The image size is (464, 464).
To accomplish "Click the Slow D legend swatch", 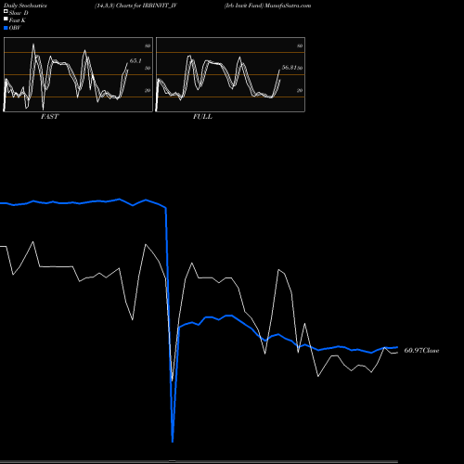I will (x=6, y=11).
